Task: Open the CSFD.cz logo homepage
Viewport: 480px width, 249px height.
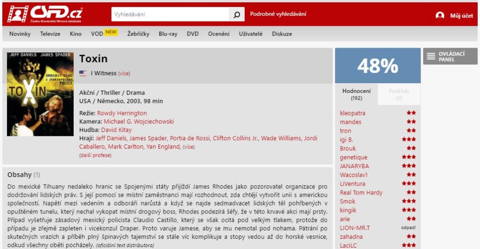Action: [45, 14]
